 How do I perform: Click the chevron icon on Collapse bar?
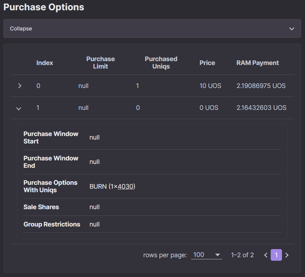tap(292, 29)
